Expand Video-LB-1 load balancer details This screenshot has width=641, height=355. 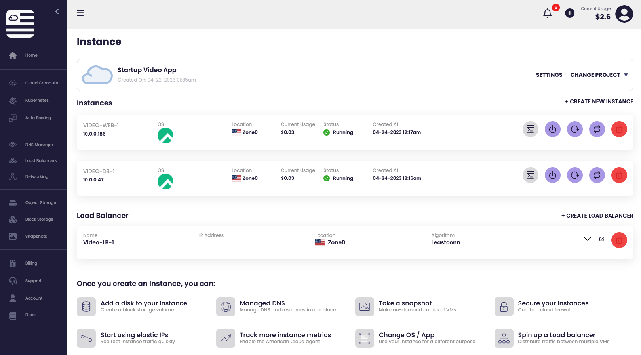point(587,239)
